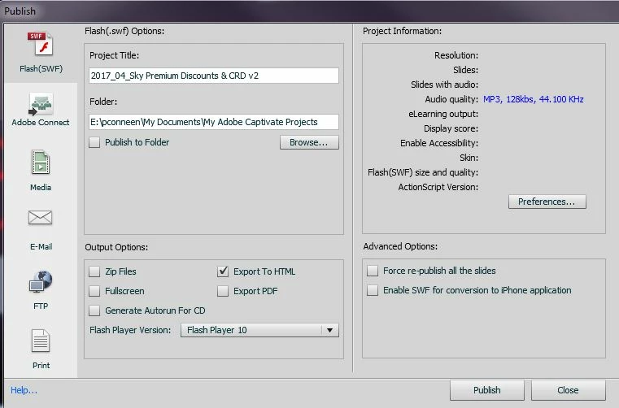Click into the Folder path field

(214, 122)
